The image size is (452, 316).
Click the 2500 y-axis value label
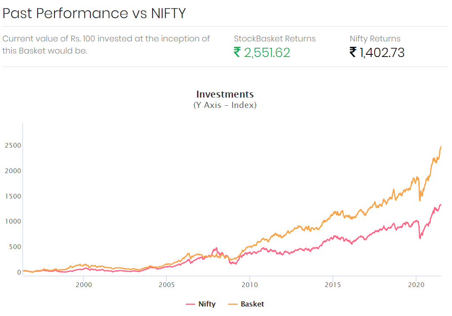pyautogui.click(x=13, y=145)
